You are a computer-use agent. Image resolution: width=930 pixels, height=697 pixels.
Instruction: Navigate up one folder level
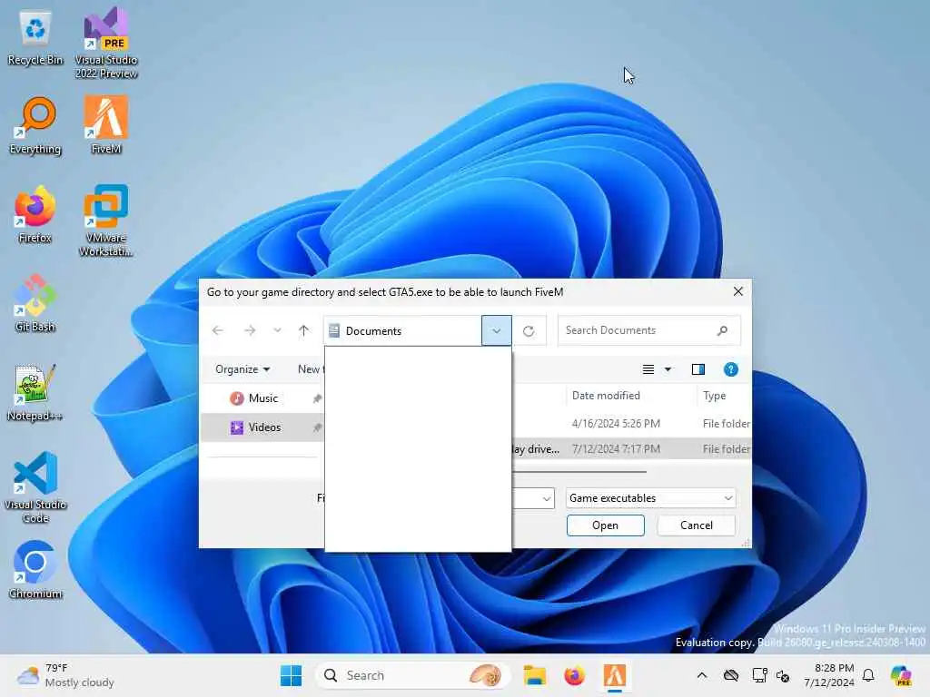(303, 330)
